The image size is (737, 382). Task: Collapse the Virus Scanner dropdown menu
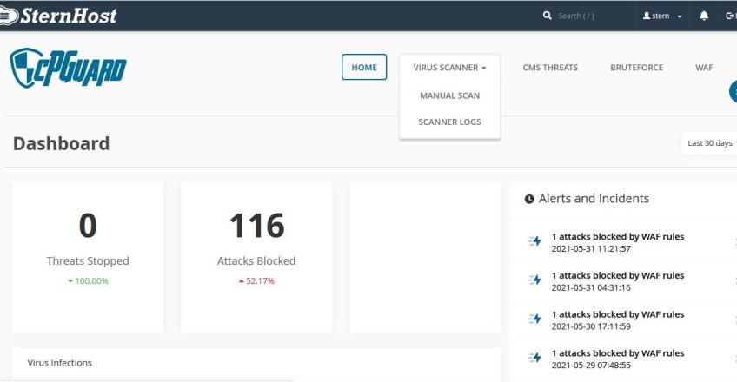449,67
